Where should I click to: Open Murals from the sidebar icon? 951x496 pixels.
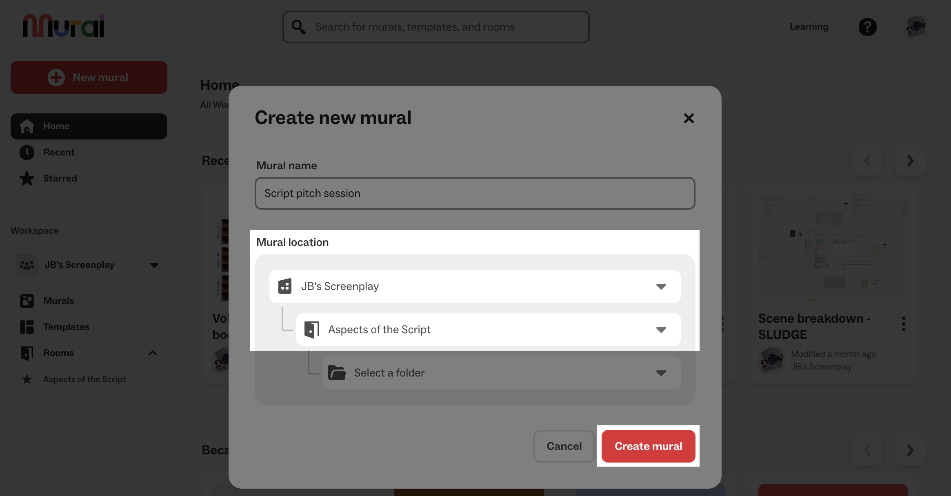(27, 301)
